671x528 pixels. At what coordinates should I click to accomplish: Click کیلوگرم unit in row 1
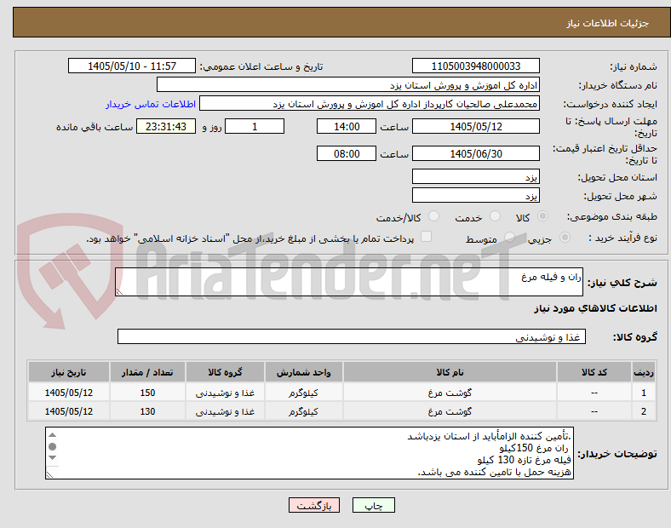(303, 393)
